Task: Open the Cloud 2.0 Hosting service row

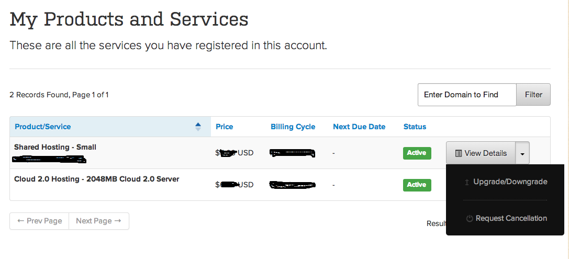Action: (96, 179)
